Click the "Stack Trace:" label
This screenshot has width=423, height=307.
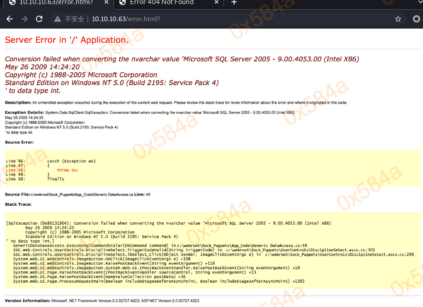(x=18, y=204)
